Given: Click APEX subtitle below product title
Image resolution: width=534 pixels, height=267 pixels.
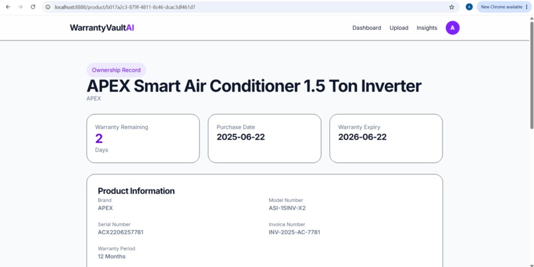Looking at the screenshot, I should pyautogui.click(x=93, y=99).
